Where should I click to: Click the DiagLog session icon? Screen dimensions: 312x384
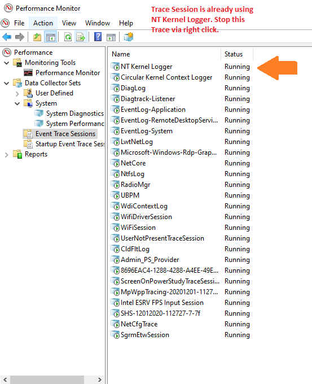[x=115, y=88]
